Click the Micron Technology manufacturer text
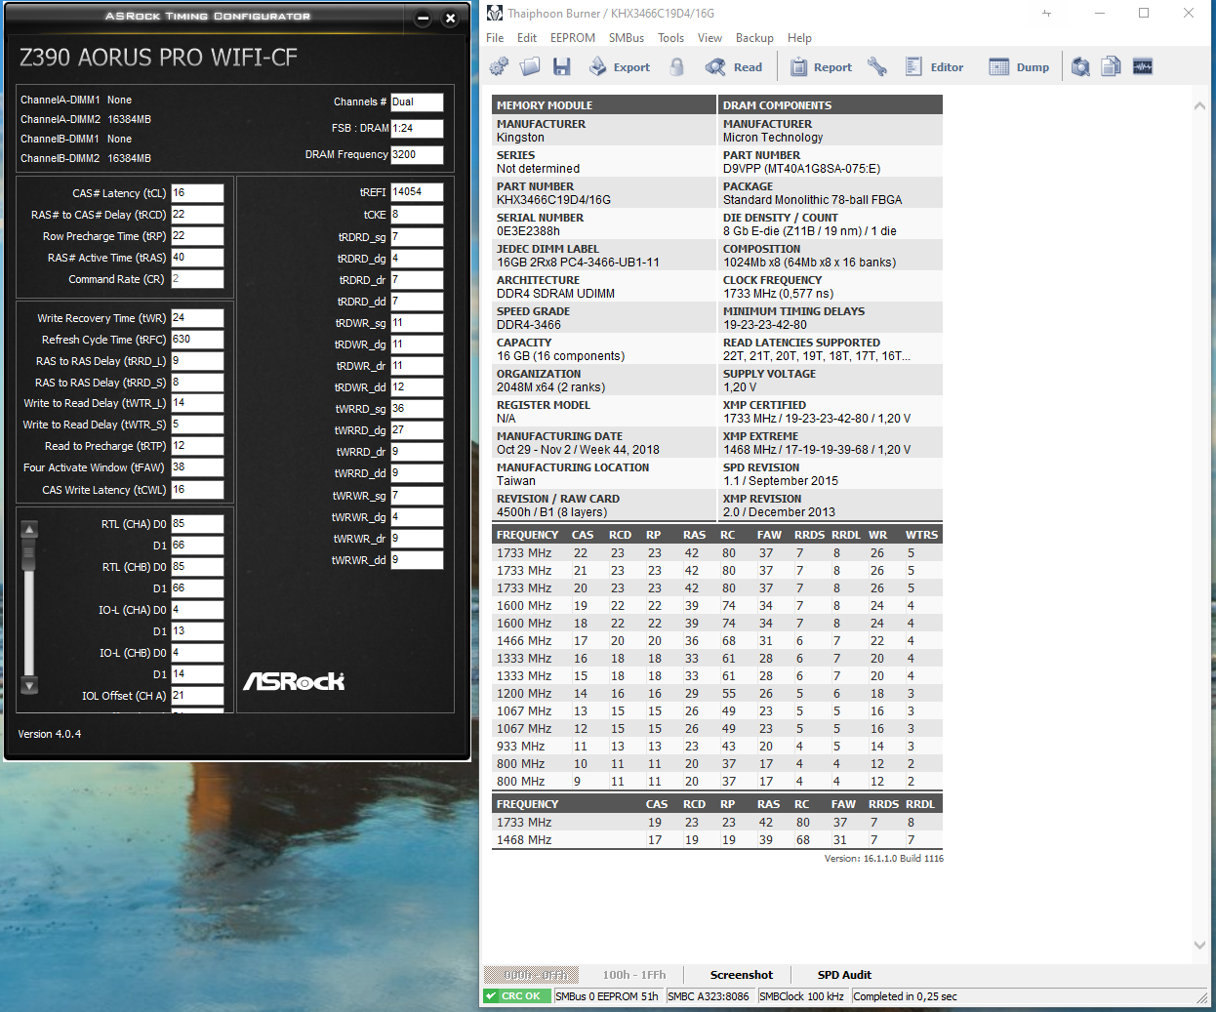Viewport: 1216px width, 1012px height. (772, 138)
